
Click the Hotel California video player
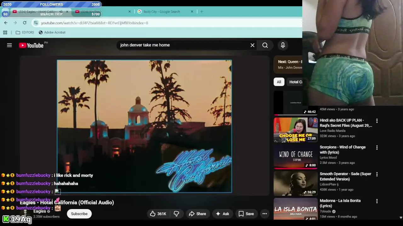point(145,126)
